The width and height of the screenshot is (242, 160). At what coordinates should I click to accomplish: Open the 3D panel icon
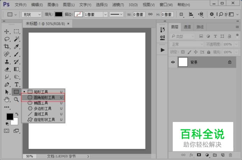162,37
